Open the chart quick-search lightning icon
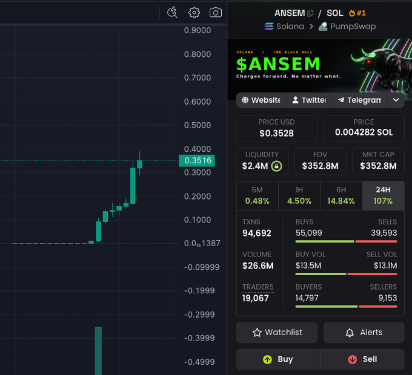 pyautogui.click(x=172, y=12)
